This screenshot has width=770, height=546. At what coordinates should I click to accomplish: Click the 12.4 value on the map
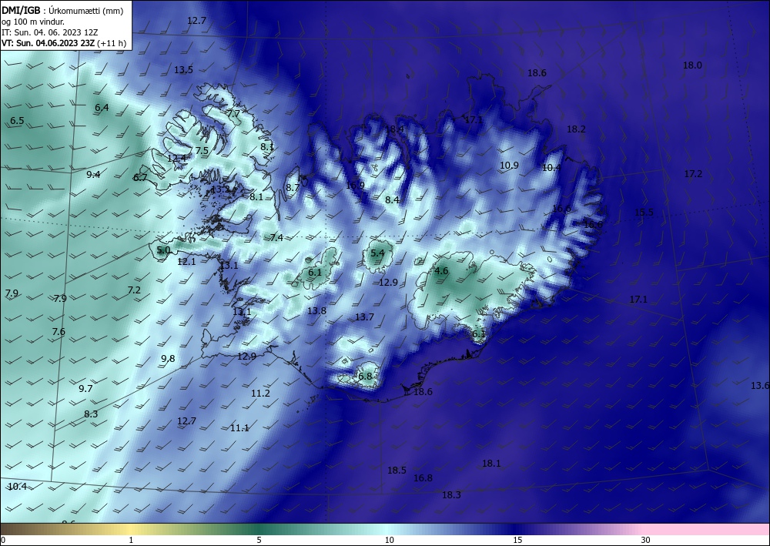point(177,158)
